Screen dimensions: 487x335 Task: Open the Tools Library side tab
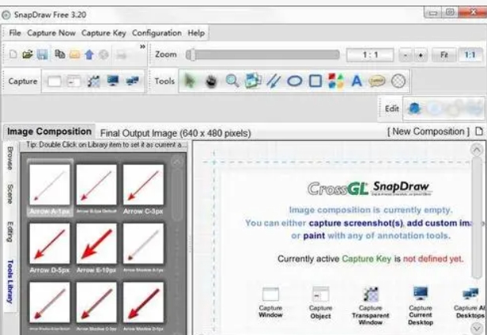pos(10,281)
